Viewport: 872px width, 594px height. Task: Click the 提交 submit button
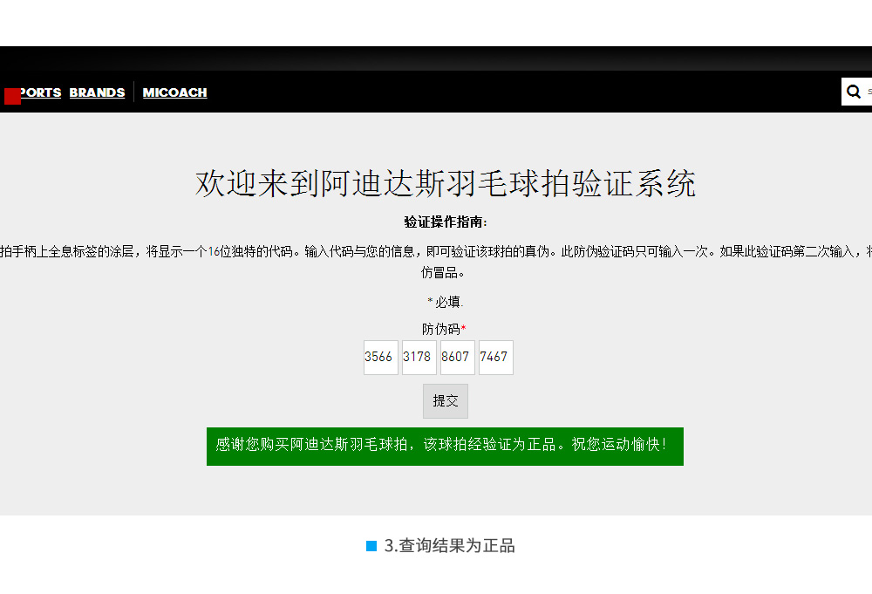pos(446,401)
